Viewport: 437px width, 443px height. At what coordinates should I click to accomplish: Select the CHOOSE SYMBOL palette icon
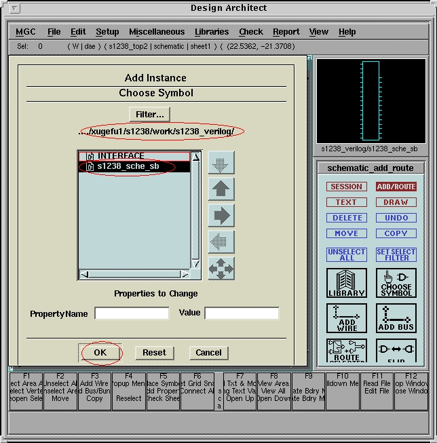[x=396, y=283]
